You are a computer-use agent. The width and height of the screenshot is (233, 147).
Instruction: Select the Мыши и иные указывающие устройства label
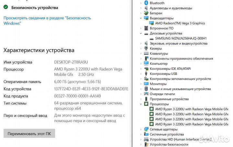coord(180,89)
